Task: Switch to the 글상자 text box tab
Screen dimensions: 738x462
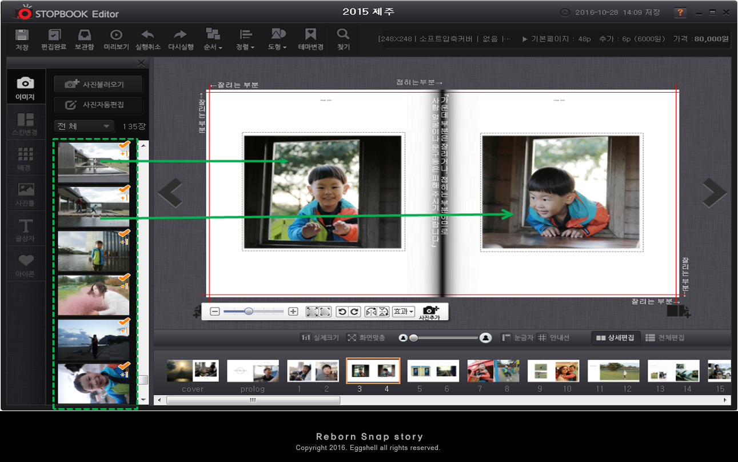Action: tap(25, 231)
